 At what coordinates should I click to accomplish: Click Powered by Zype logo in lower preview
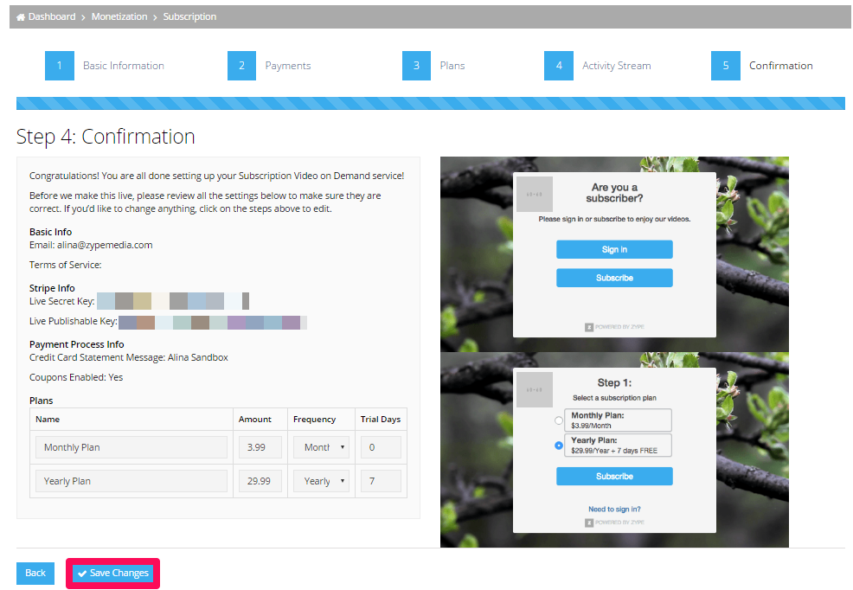coord(614,523)
